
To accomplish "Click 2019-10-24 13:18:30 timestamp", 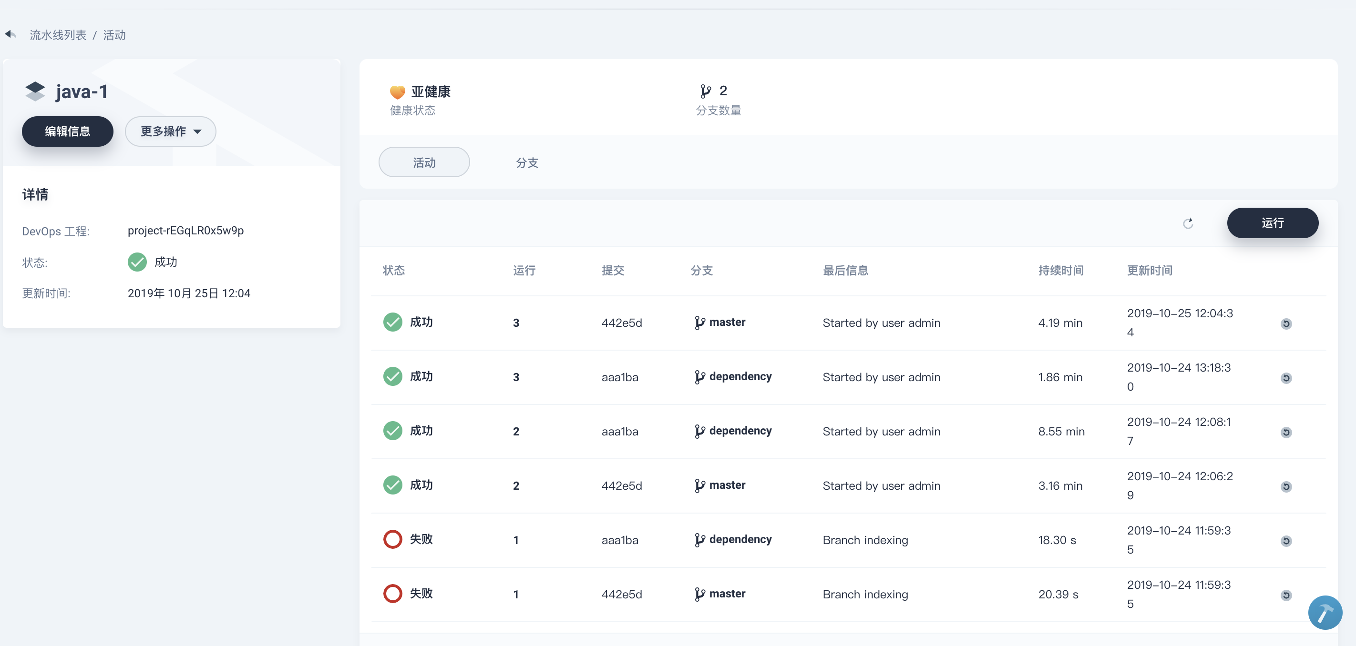I will click(x=1179, y=377).
